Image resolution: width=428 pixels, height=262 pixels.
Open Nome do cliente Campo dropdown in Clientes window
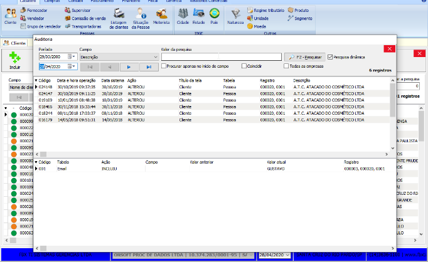pyautogui.click(x=21, y=87)
